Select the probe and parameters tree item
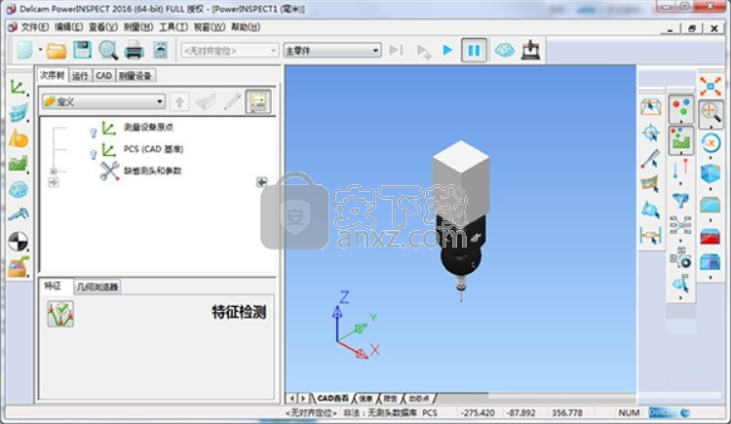 [x=152, y=171]
